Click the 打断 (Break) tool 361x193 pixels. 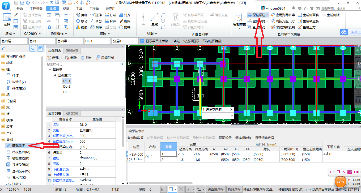pos(110,15)
